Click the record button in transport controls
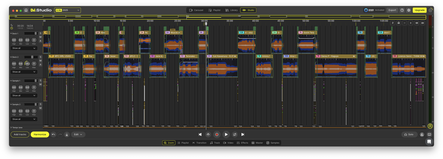The width and height of the screenshot is (443, 159). (x=217, y=134)
